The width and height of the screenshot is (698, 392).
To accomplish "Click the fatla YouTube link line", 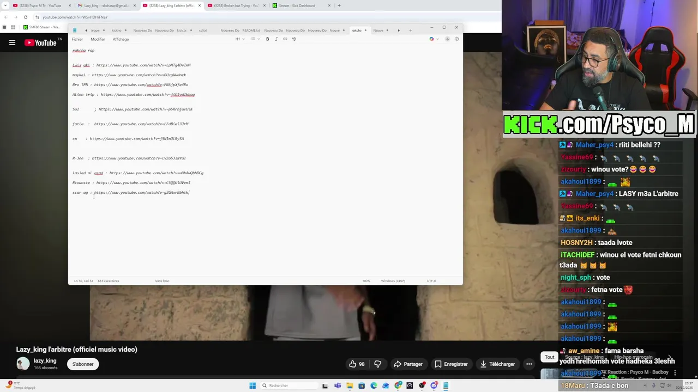I will click(x=130, y=124).
